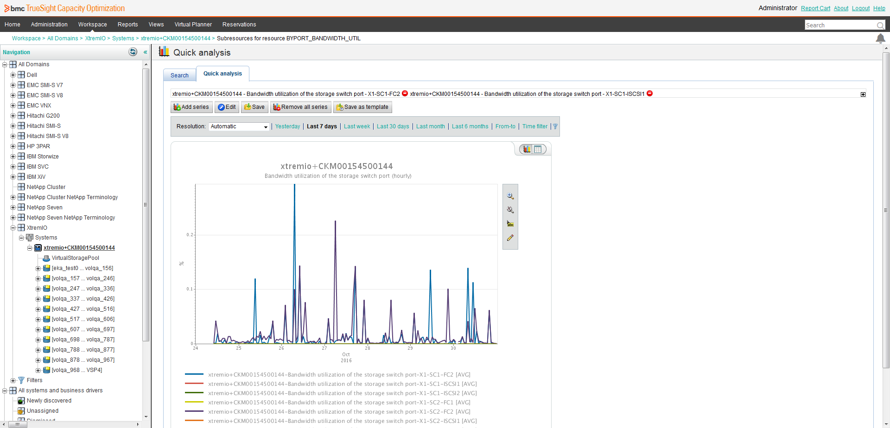Click the Quick analysis chart title icon
This screenshot has width=890, height=428.
pyautogui.click(x=164, y=51)
